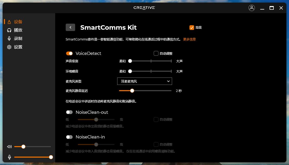Open the user account profile icon
The image size is (289, 165).
point(252,8)
